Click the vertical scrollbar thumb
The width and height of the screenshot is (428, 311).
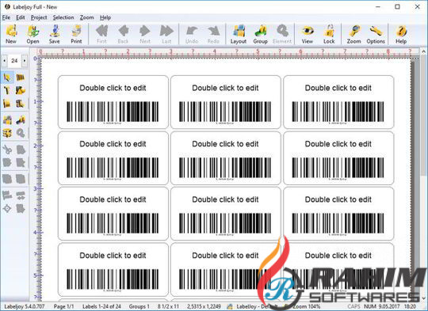tap(423, 116)
